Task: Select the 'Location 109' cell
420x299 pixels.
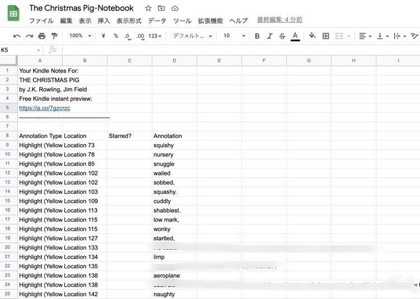Action: click(85, 201)
